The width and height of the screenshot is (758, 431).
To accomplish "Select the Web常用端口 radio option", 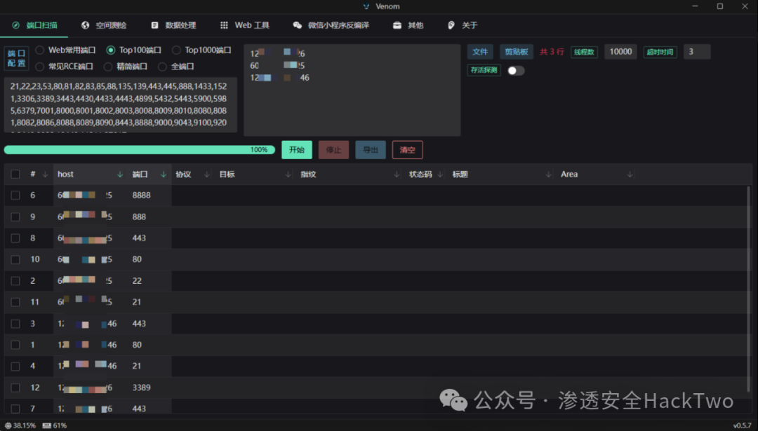I will 39,50.
